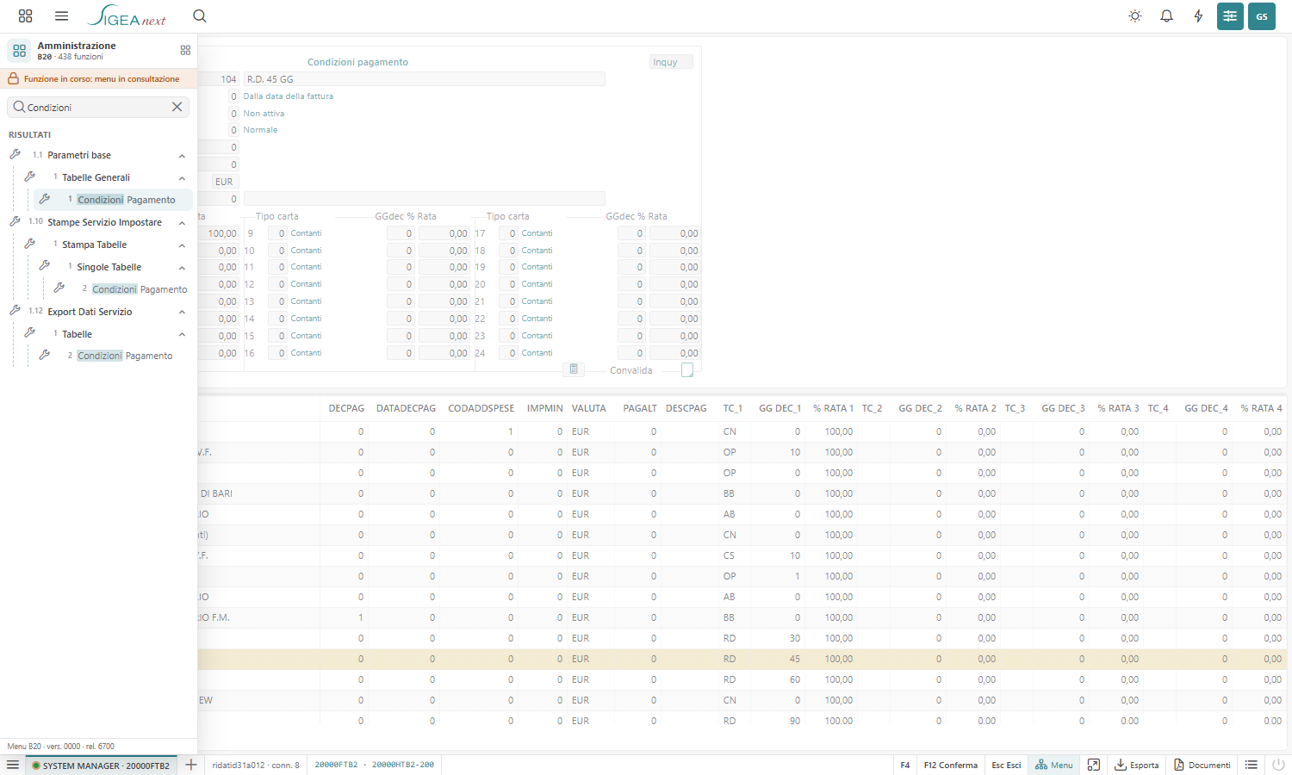Image resolution: width=1292 pixels, height=775 pixels.
Task: Open the GS user avatar
Action: pyautogui.click(x=1262, y=15)
